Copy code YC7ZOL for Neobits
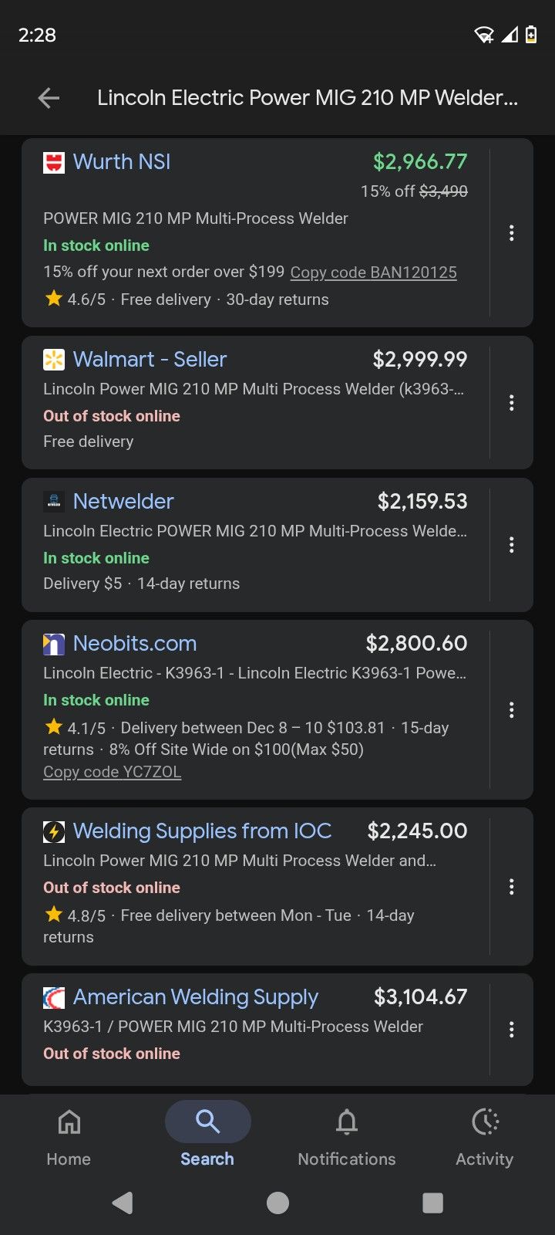 113,772
